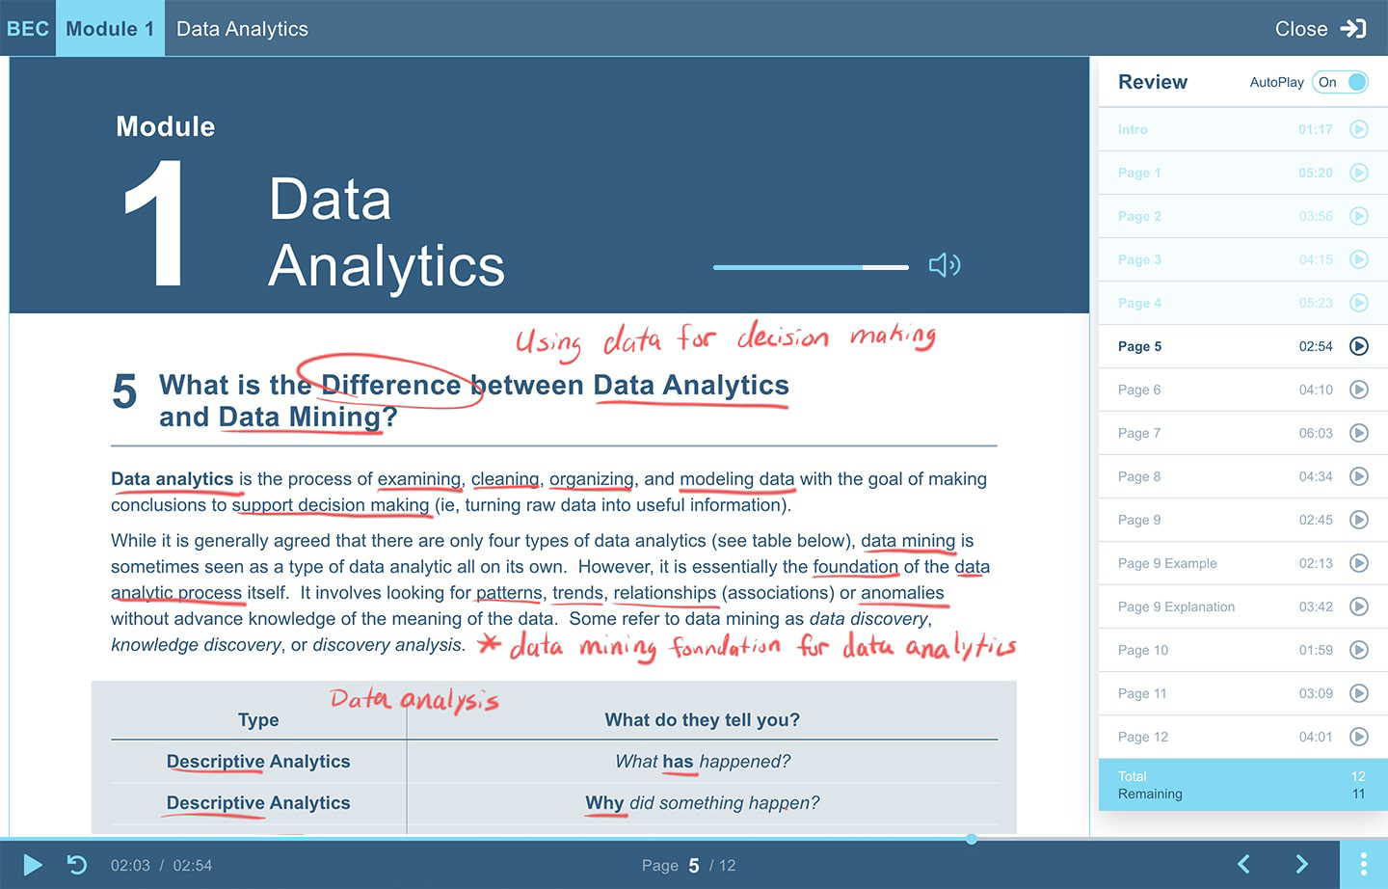Play the Page 11 segment
The height and width of the screenshot is (889, 1388).
point(1359,693)
